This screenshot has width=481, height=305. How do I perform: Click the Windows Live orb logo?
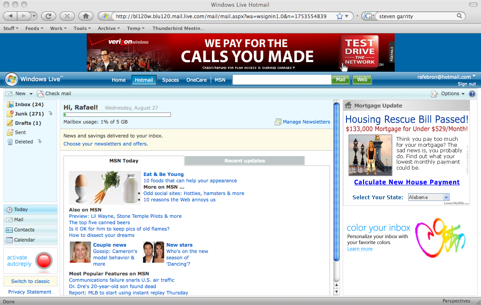pos(11,80)
